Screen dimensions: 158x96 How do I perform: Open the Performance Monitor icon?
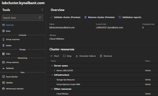(4, 89)
